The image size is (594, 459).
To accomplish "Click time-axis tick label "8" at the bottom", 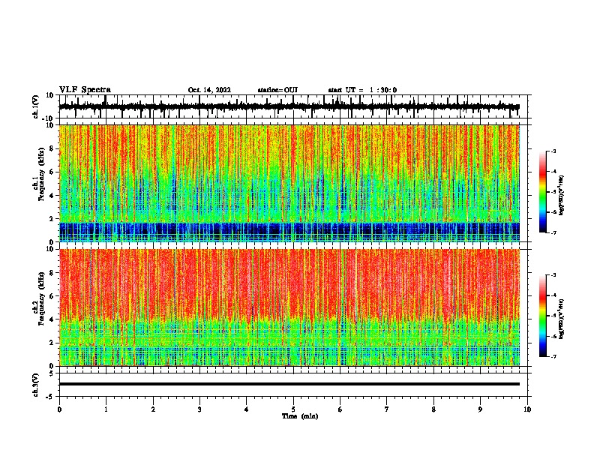I will tap(433, 409).
